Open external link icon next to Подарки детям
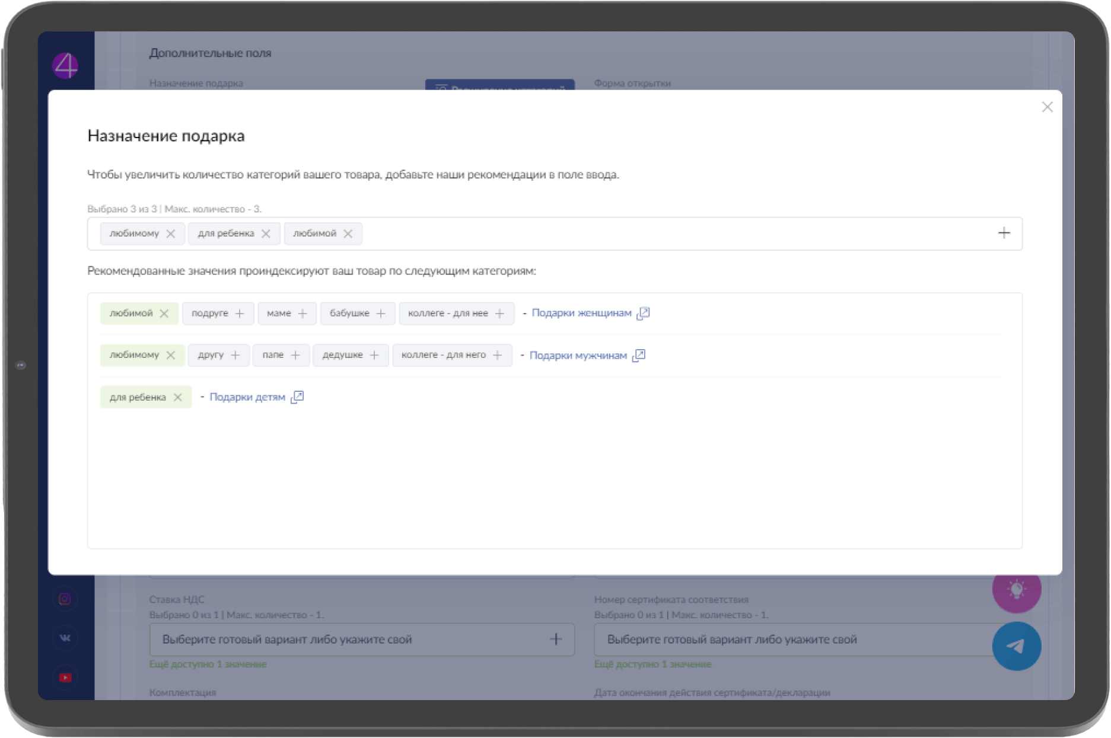 pyautogui.click(x=297, y=397)
